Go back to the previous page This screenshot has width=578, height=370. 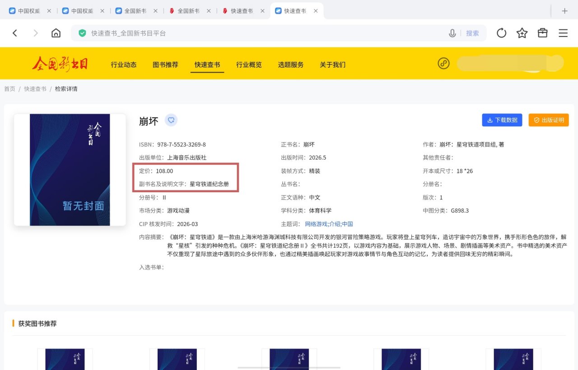tap(15, 33)
